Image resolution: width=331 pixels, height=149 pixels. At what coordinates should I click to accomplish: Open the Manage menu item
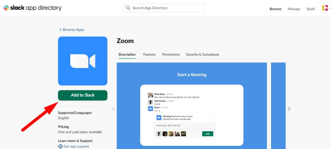tap(294, 9)
